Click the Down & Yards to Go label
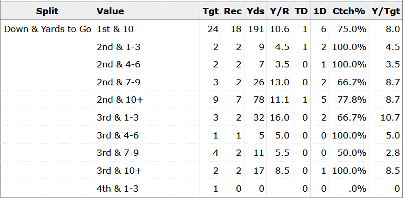Screen dimensions: 405x198 [48, 29]
